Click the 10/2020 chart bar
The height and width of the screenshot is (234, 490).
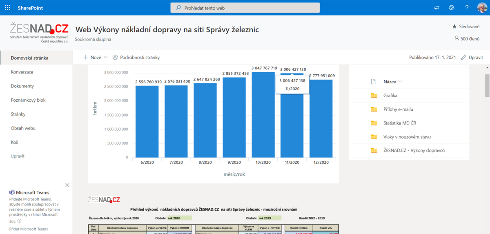tap(263, 115)
